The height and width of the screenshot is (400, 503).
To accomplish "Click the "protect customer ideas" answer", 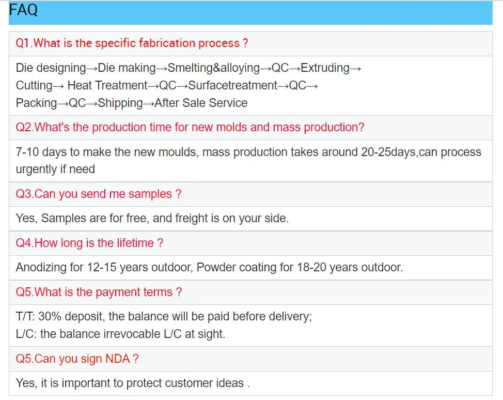I will tap(133, 383).
